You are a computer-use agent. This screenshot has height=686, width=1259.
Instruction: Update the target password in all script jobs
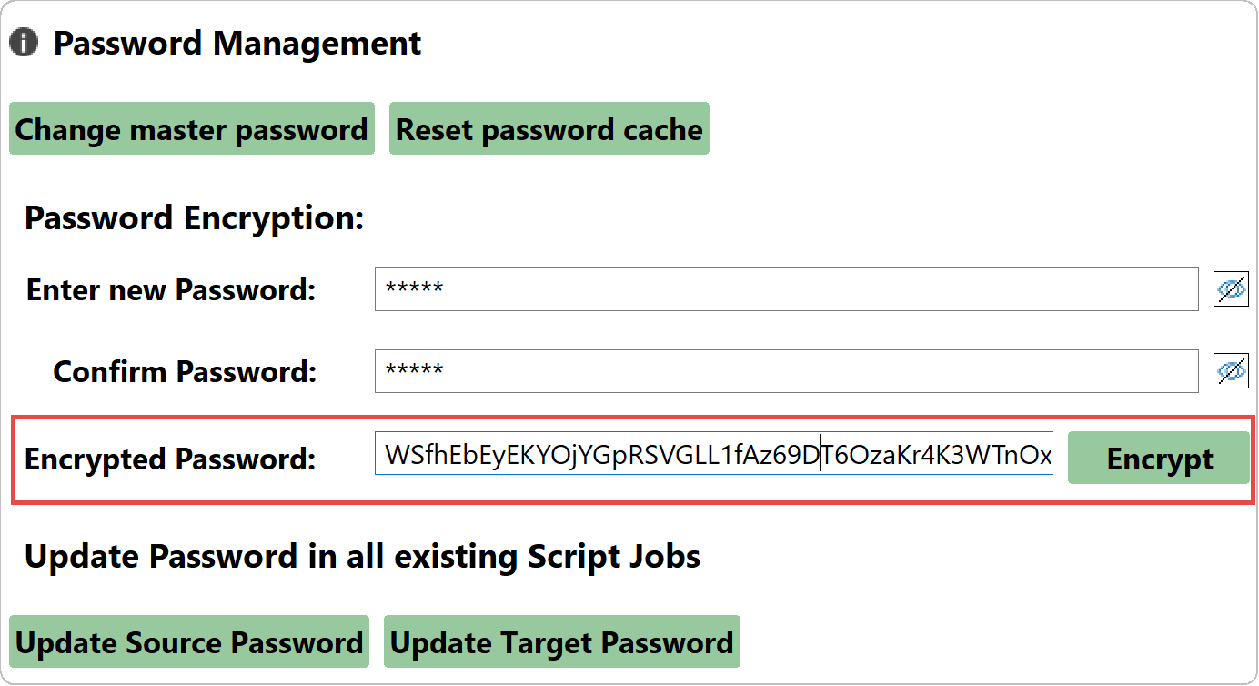pyautogui.click(x=561, y=641)
